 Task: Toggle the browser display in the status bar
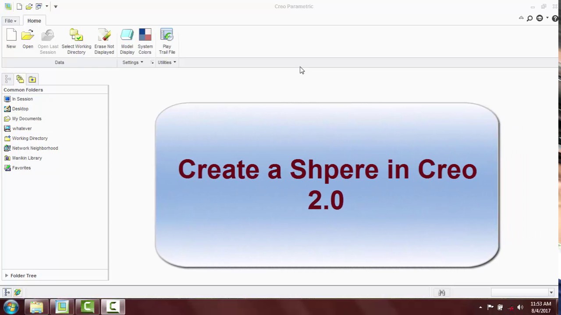[x=18, y=292]
